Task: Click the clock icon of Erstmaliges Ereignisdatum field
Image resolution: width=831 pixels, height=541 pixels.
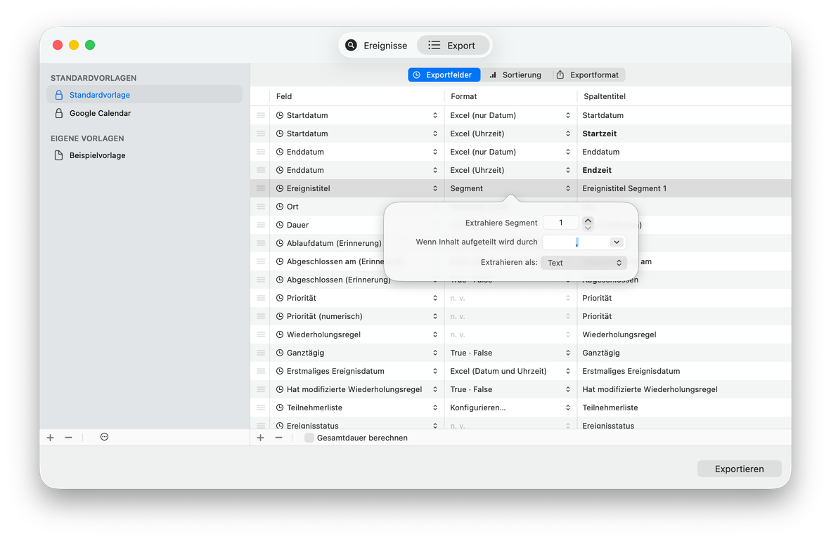Action: tap(280, 372)
